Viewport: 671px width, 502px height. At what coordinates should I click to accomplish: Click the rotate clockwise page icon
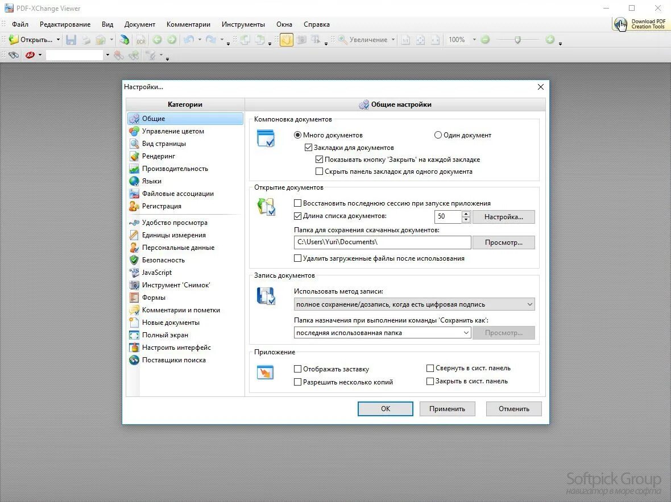[x=260, y=40]
